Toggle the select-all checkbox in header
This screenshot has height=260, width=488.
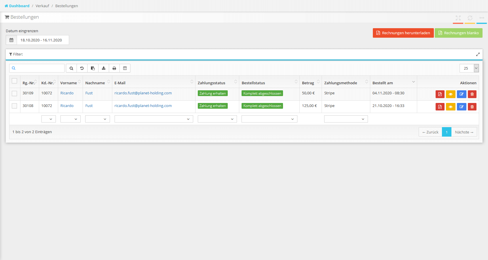click(x=14, y=81)
